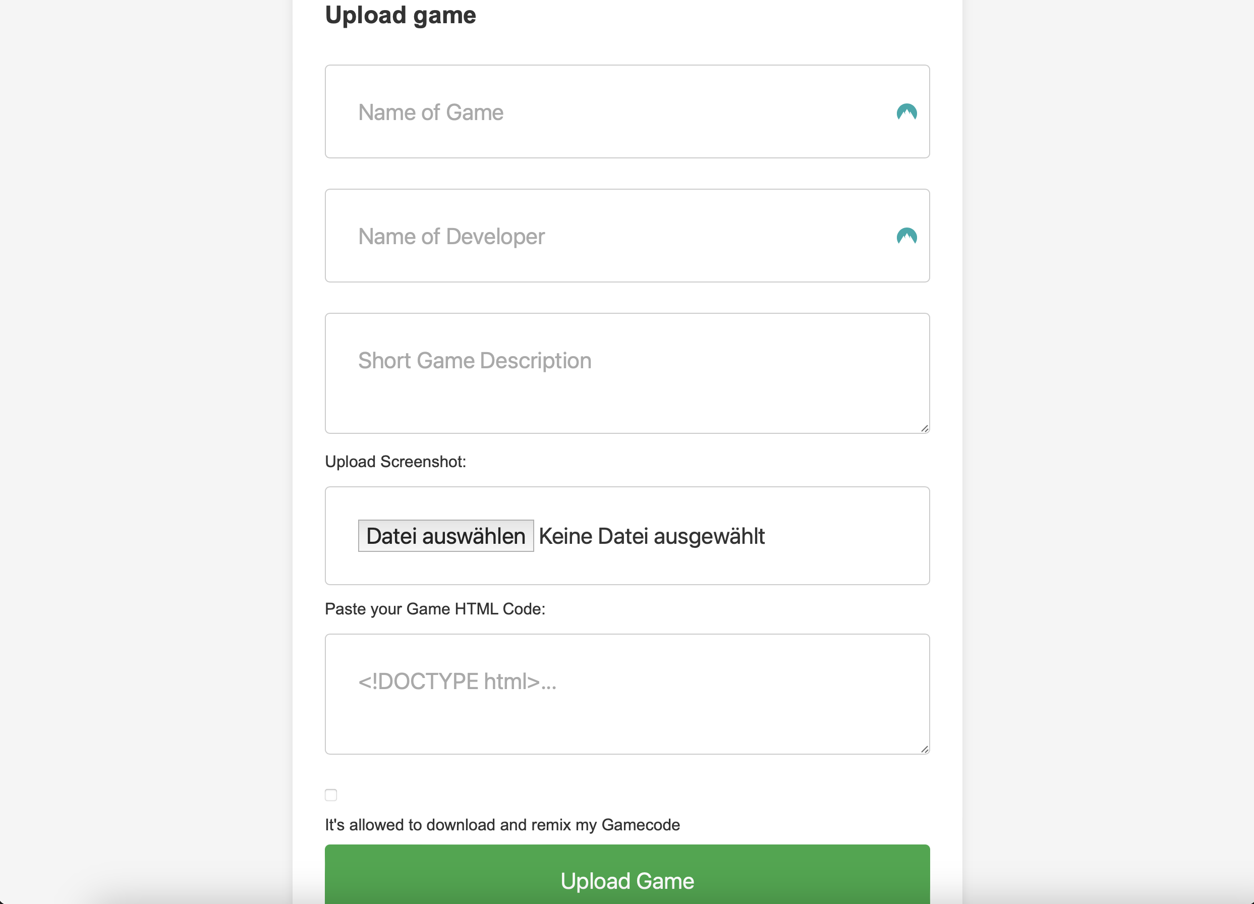Click the resize handle of the HTML code box
Viewport: 1254px width, 904px height.
click(925, 748)
